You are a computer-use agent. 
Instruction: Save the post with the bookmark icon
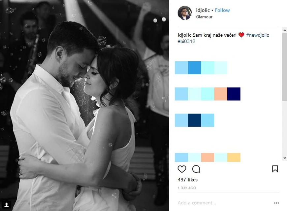(x=275, y=169)
